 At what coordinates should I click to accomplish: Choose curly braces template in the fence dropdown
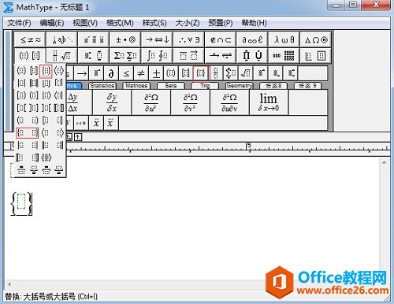click(46, 71)
